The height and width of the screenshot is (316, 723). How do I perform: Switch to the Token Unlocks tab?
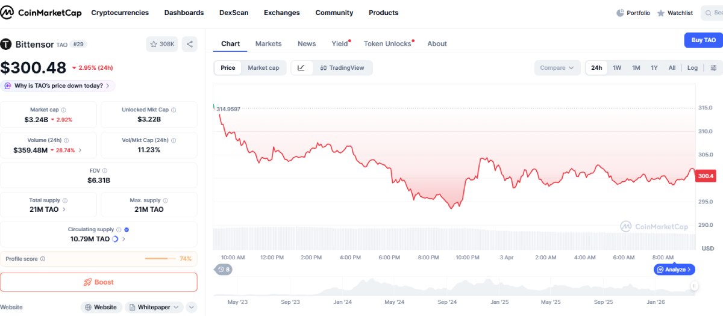tap(387, 43)
